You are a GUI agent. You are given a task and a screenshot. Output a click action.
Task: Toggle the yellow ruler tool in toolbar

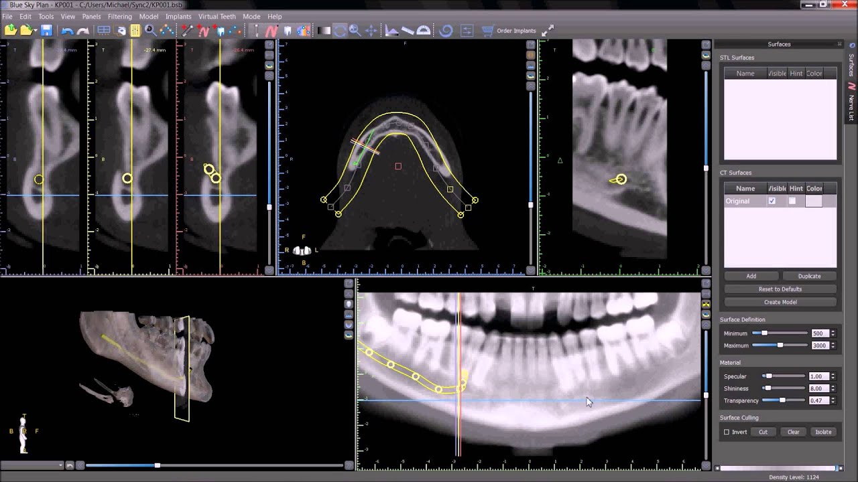[x=135, y=30]
